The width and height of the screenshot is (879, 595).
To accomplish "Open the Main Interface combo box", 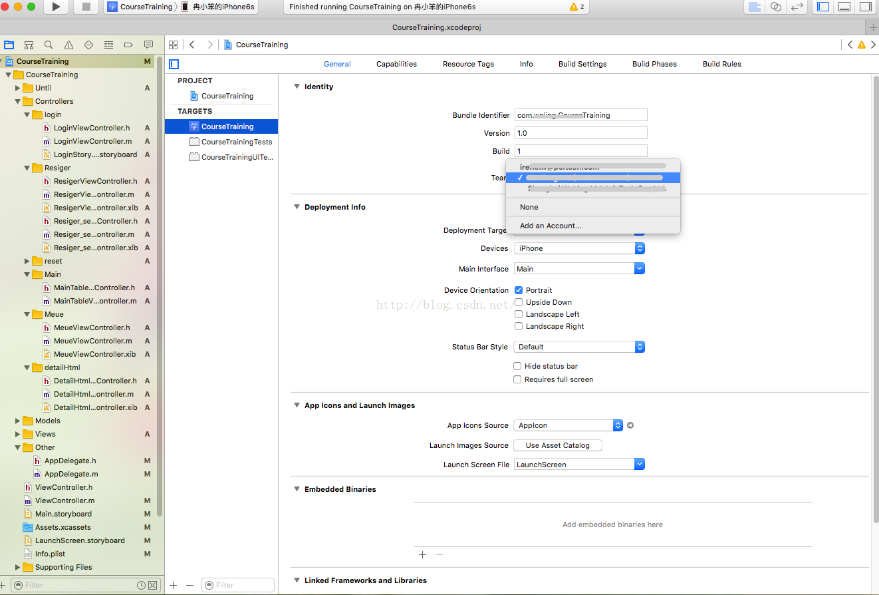I will [x=579, y=269].
